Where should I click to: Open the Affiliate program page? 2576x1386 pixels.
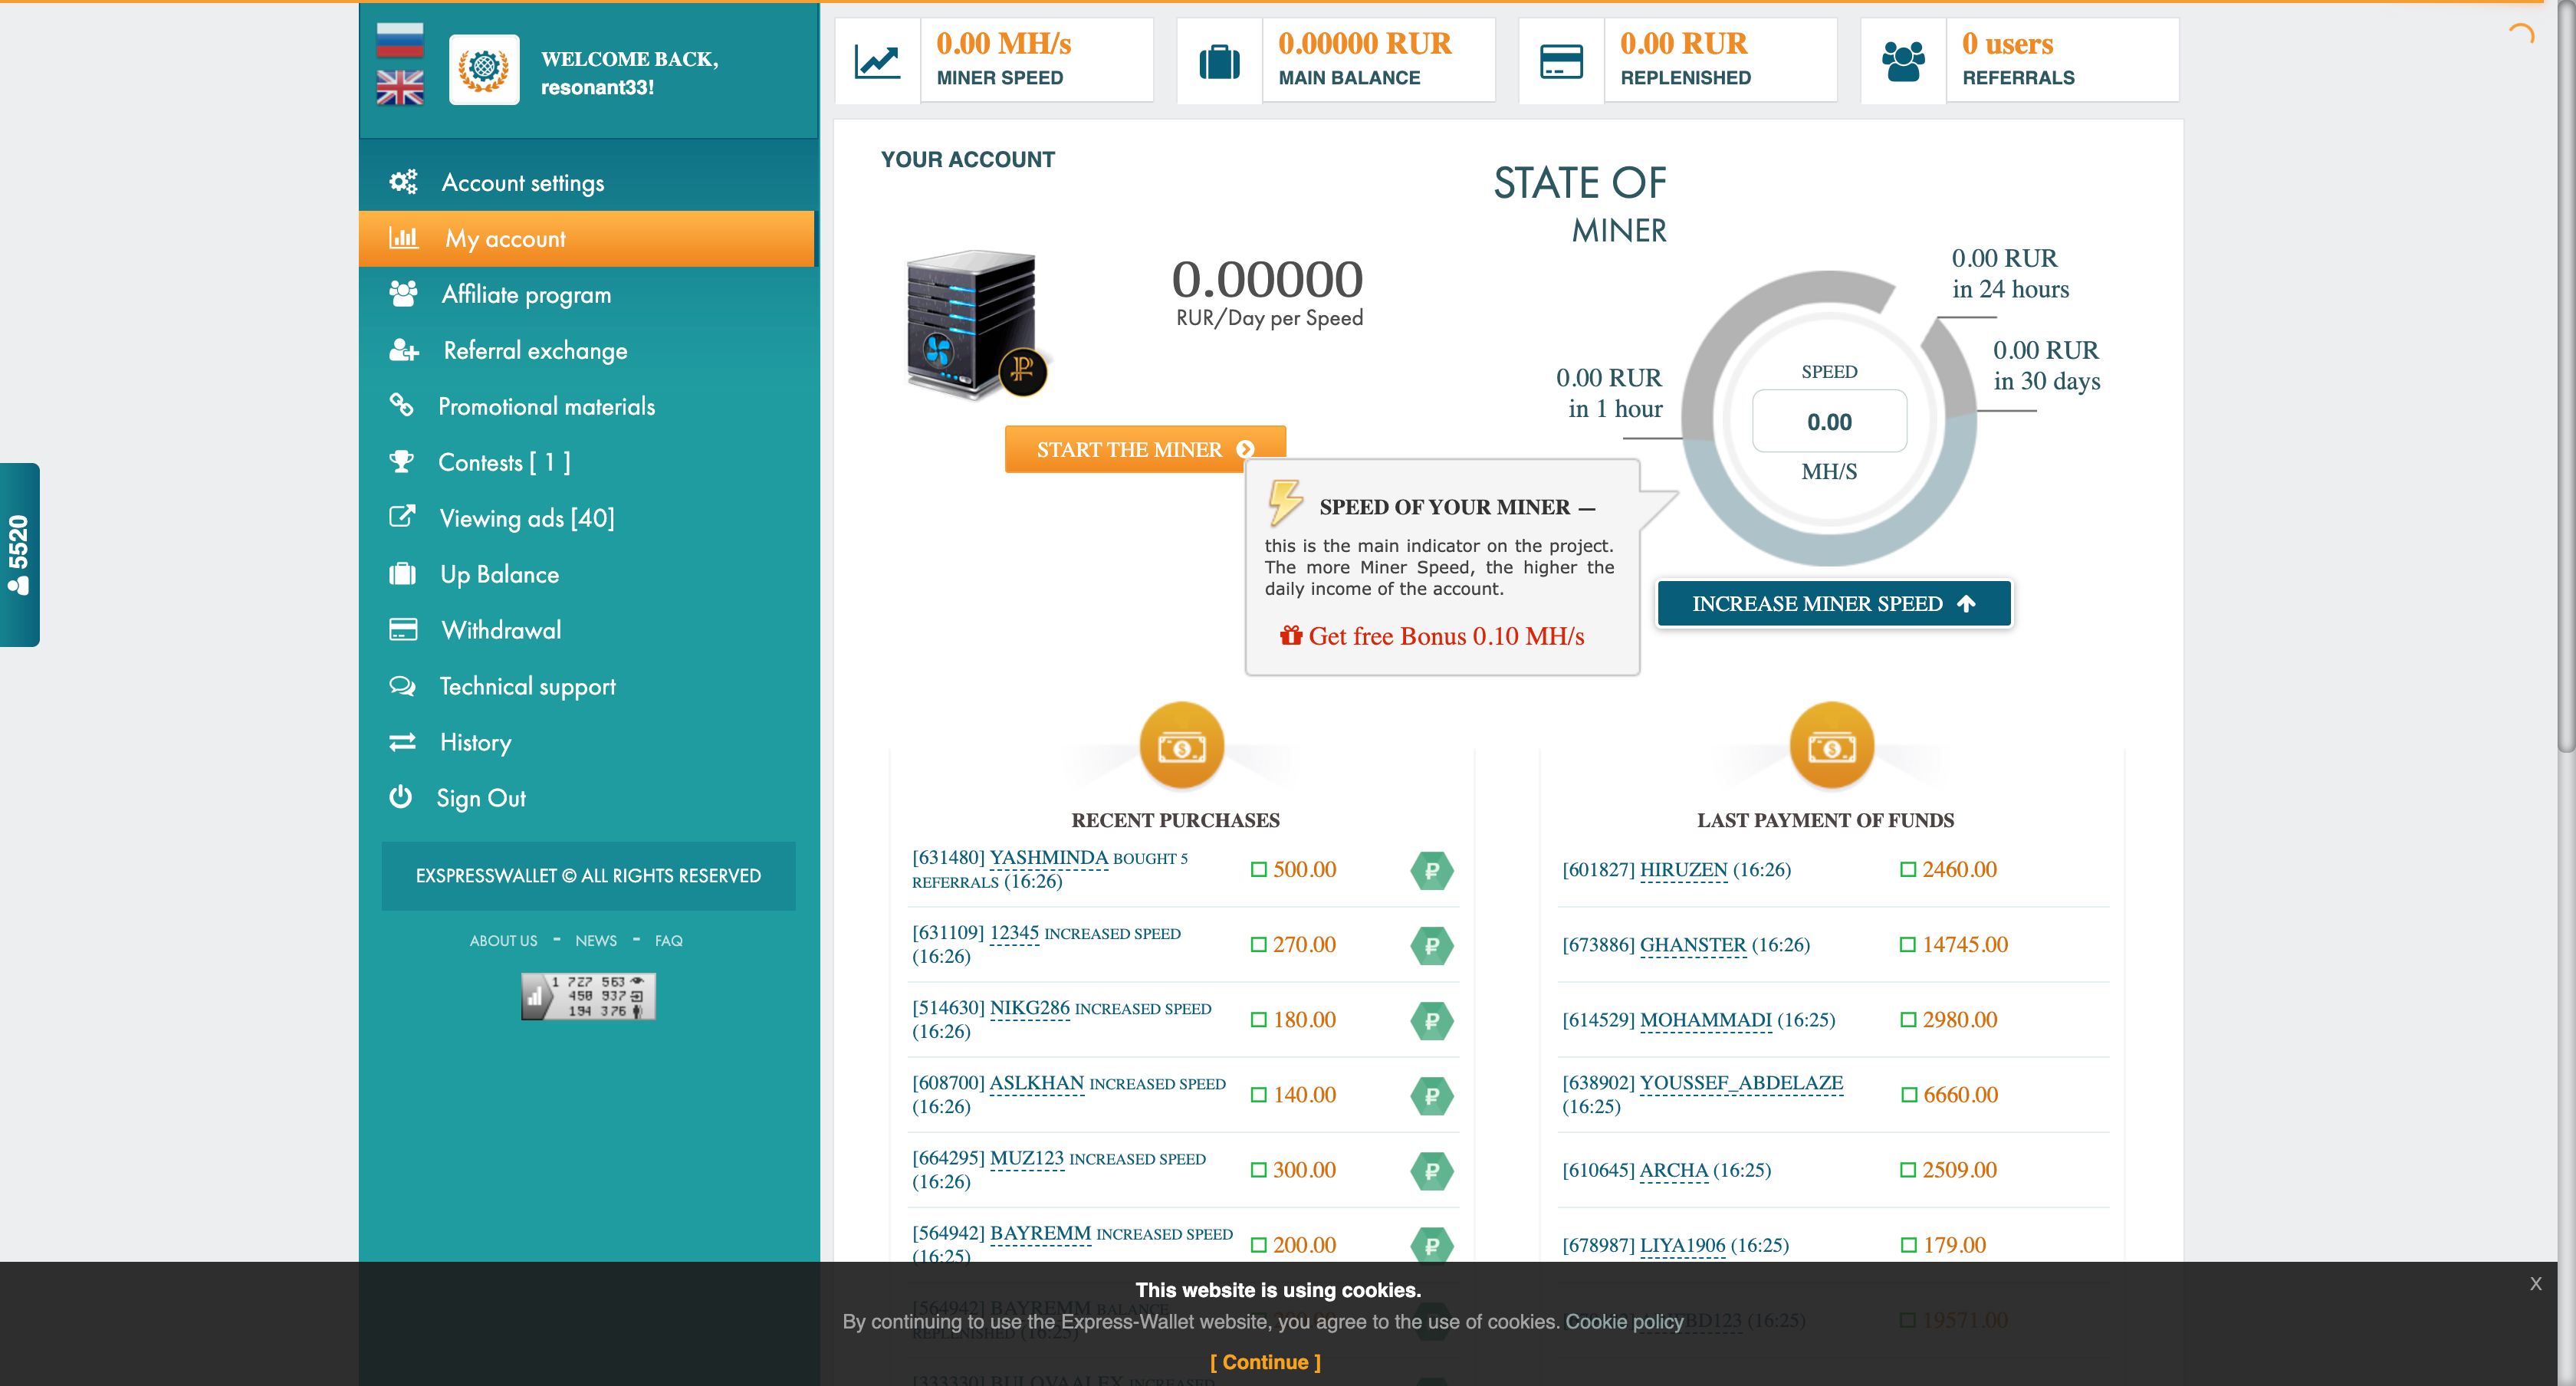(526, 295)
